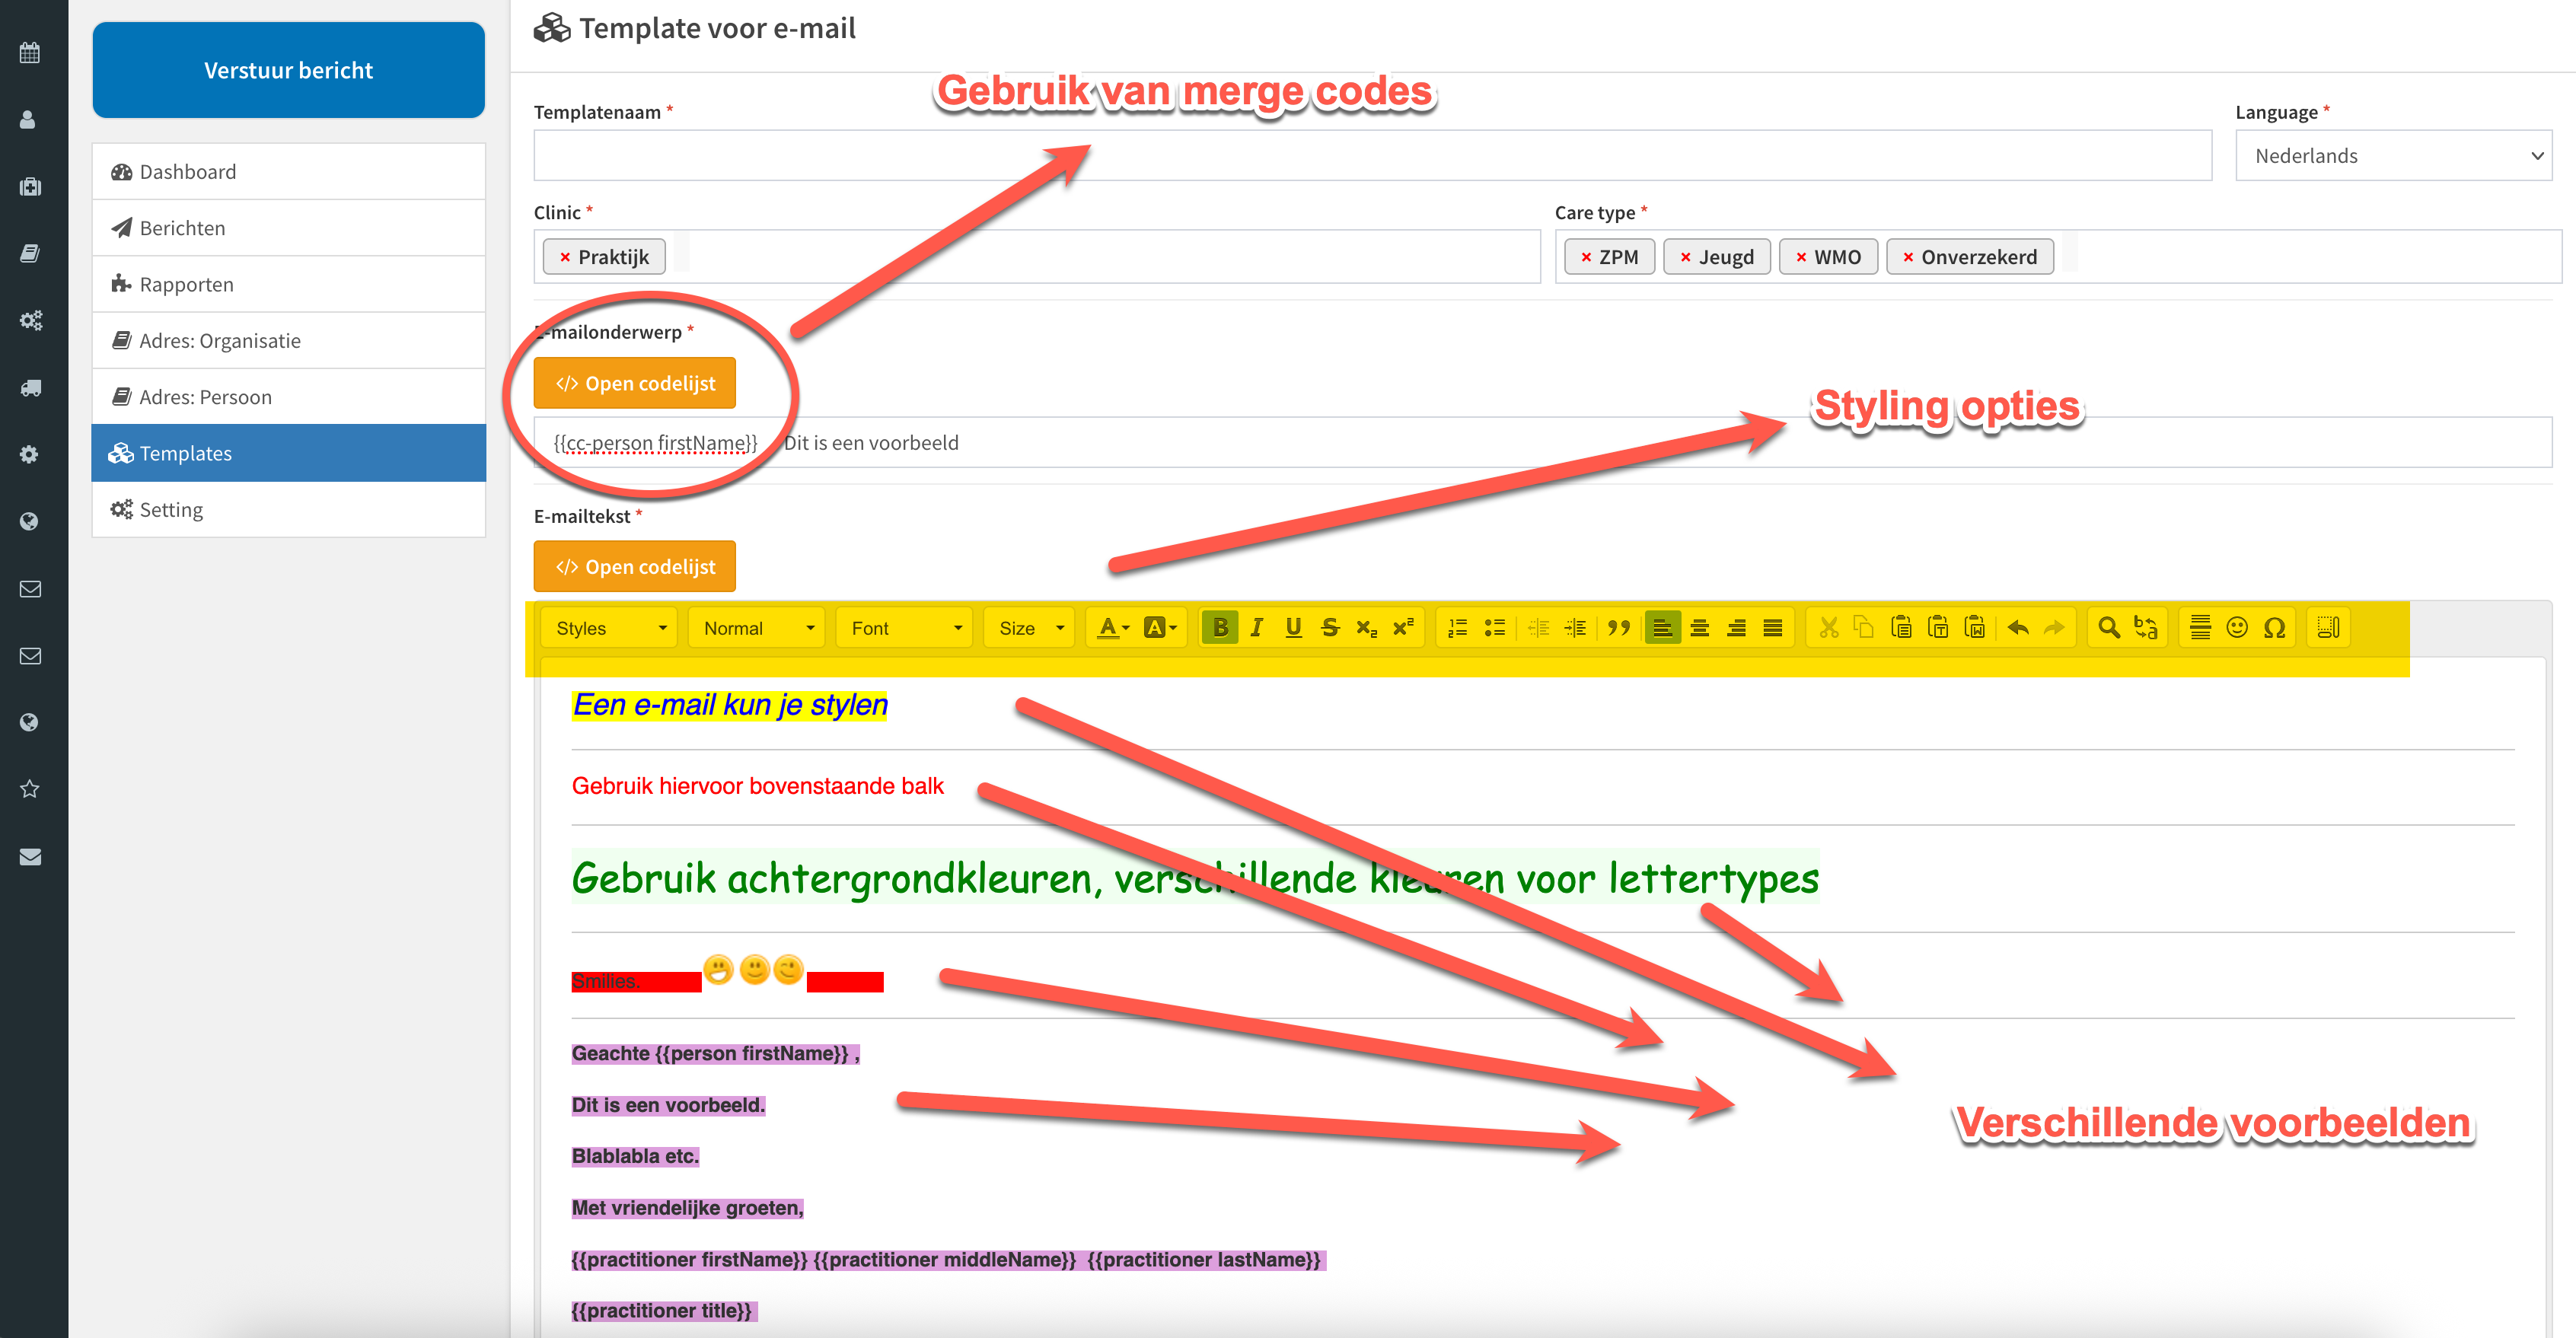
Task: Open Setting in the side menu
Action: pos(289,510)
